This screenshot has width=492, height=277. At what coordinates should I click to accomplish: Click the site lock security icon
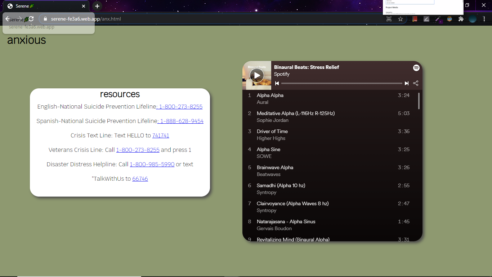pos(45,19)
